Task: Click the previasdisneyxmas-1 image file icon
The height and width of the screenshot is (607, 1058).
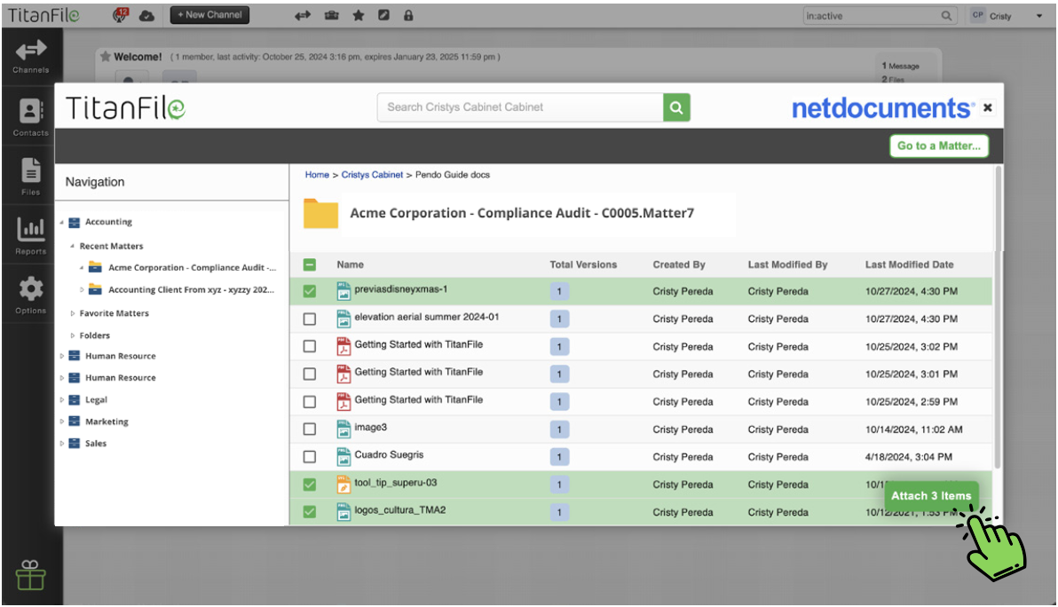Action: [343, 291]
